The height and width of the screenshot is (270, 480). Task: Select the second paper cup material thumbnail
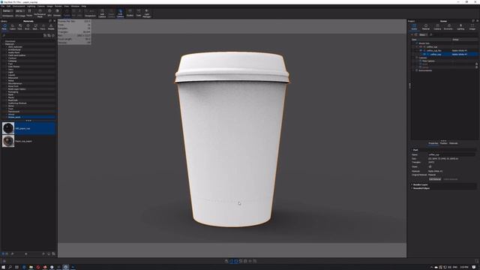tap(8, 141)
